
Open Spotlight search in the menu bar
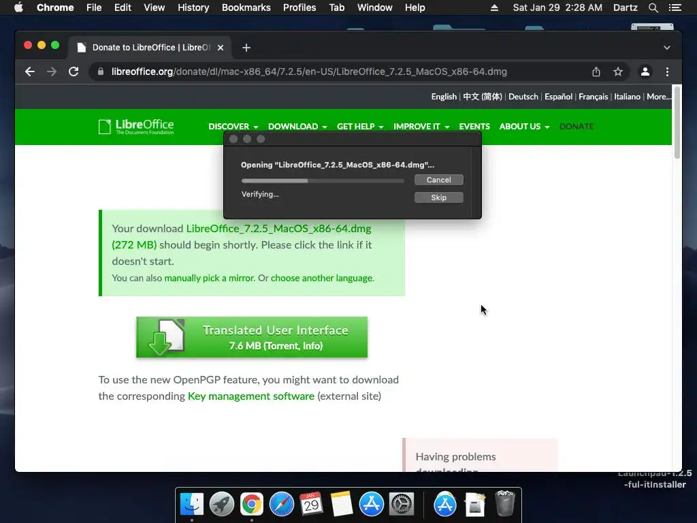(653, 7)
